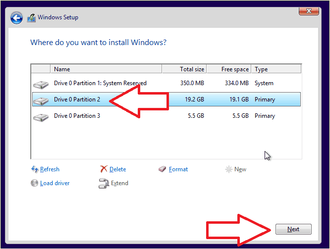This screenshot has height=249, width=330.
Task: Refresh the partition list
Action: (50, 169)
